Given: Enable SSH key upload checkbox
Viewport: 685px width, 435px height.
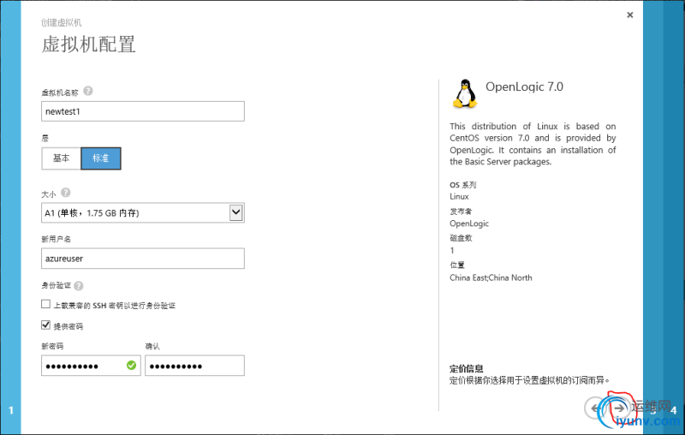Looking at the screenshot, I should point(46,304).
